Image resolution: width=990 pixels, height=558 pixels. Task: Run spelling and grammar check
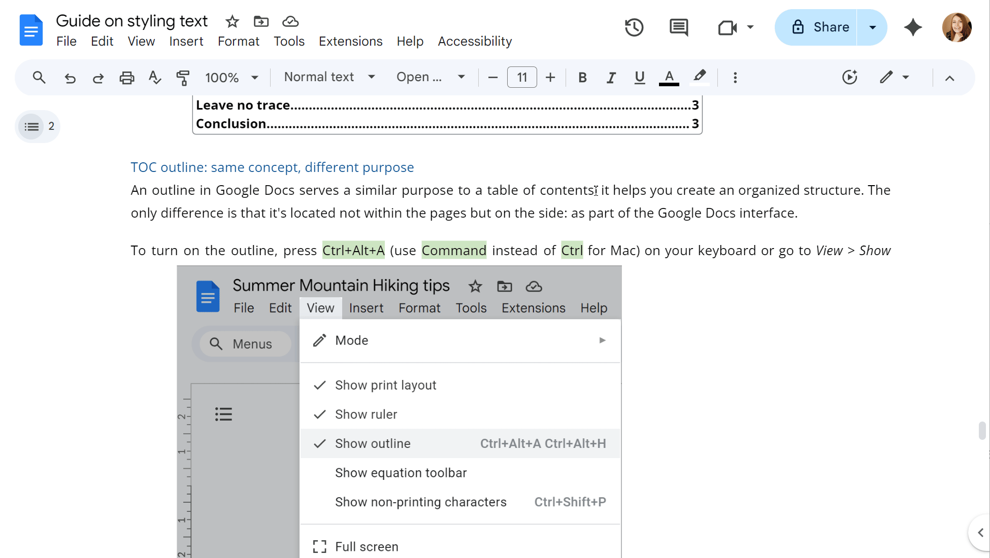[x=155, y=78]
